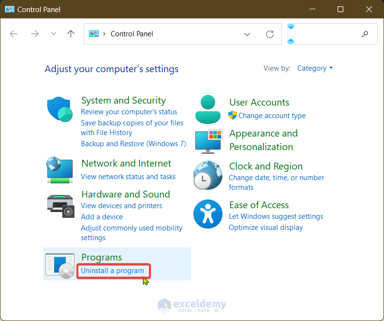Viewport: 384px width, 321px height.
Task: Click Control Panel breadcrumb in address bar
Action: tap(132, 34)
